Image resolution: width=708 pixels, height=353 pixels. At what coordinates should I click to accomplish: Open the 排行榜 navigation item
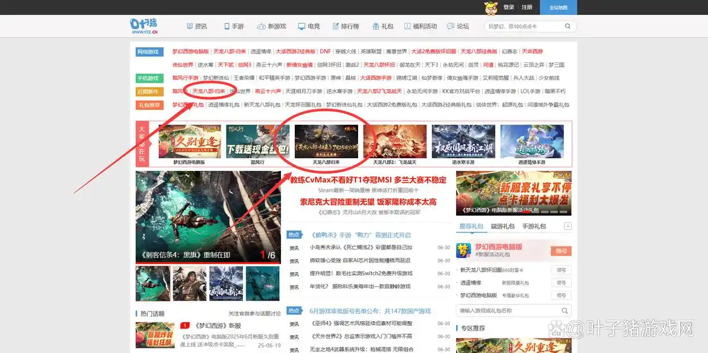345,26
